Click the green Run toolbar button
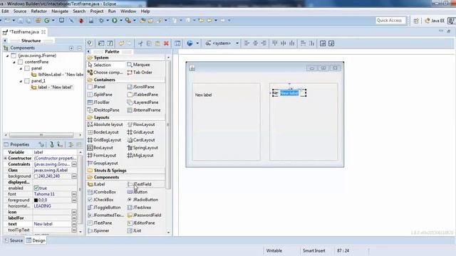 (x=115, y=21)
